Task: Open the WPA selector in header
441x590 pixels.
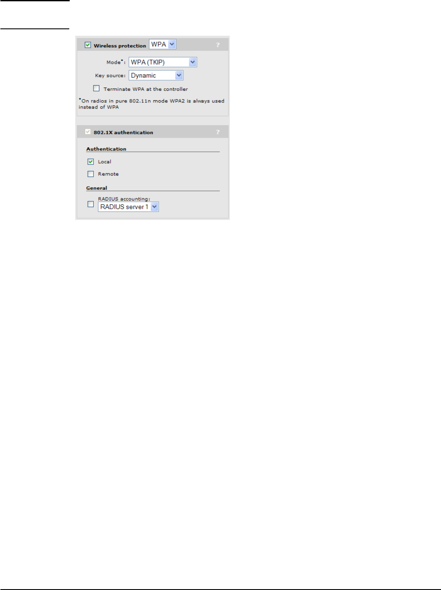Action: (162, 44)
